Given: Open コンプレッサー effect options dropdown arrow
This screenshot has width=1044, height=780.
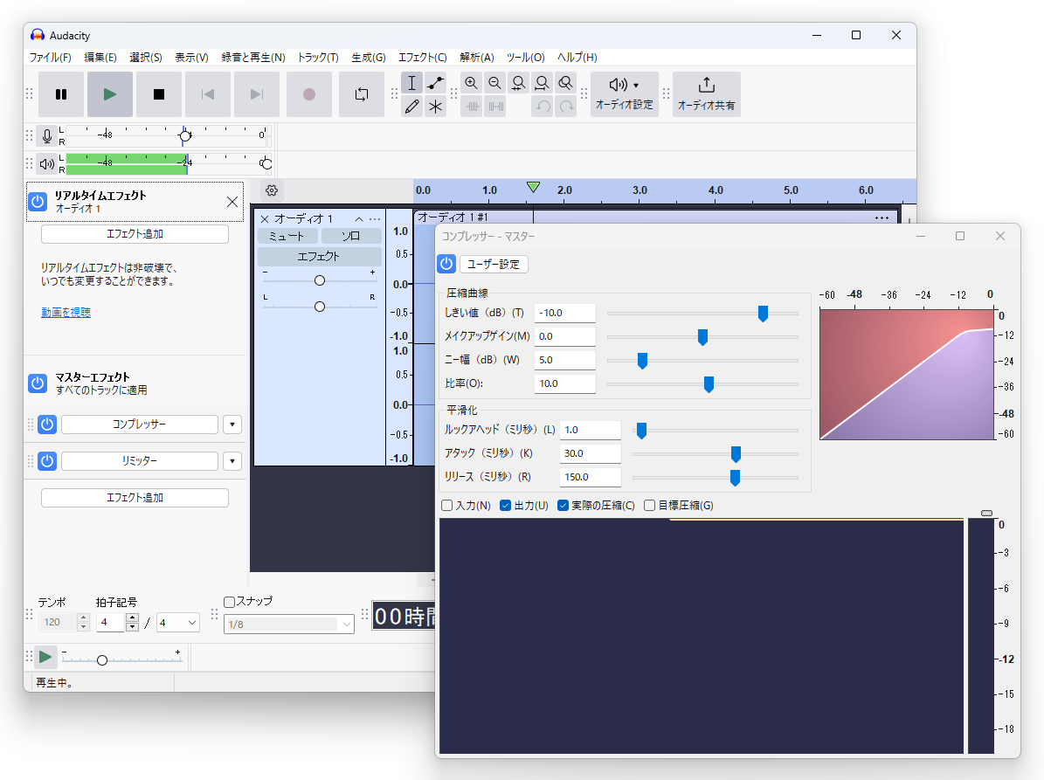Looking at the screenshot, I should pos(232,425).
